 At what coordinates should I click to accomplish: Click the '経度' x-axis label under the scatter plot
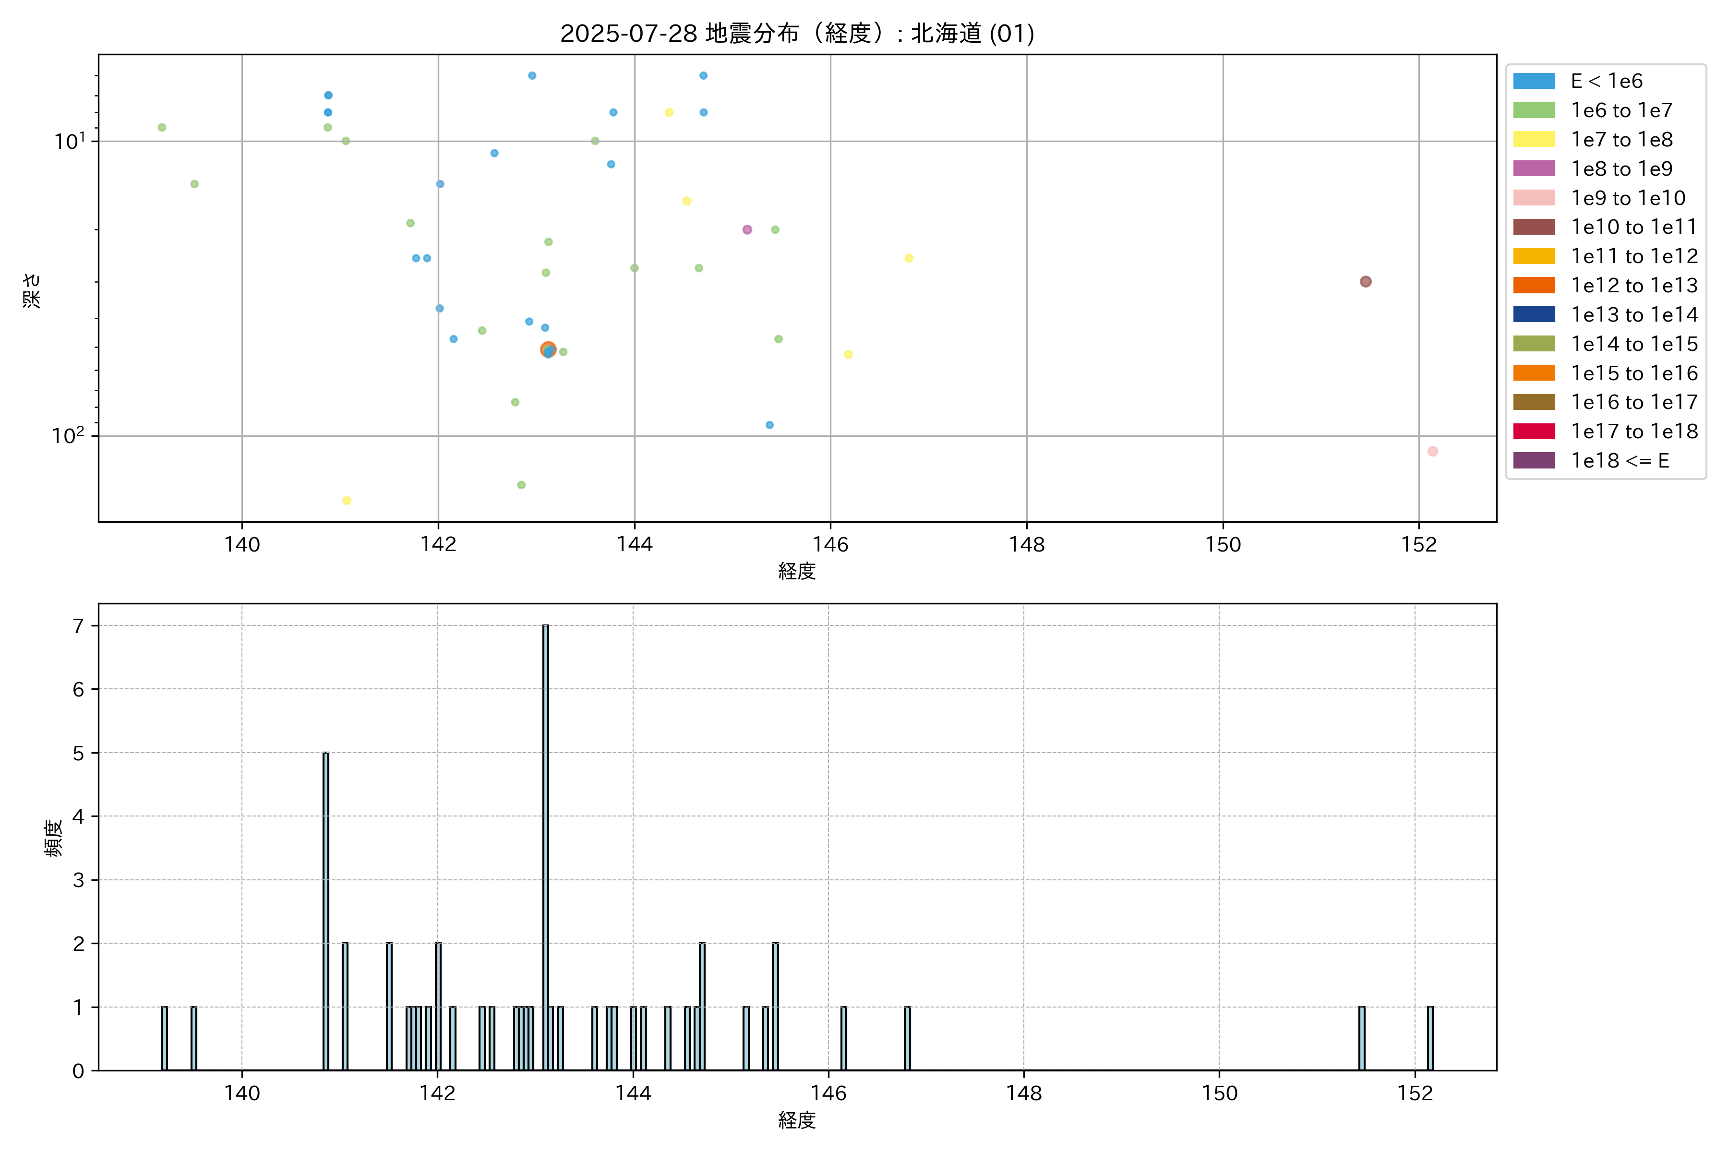point(796,571)
